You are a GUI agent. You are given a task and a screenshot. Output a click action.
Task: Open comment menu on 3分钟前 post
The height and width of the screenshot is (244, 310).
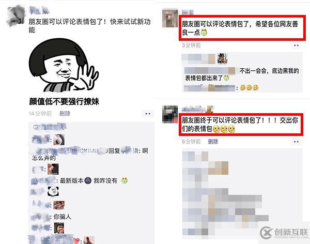pos(296,45)
